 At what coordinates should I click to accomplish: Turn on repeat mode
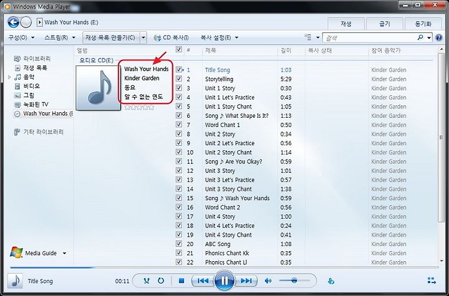[x=161, y=280]
